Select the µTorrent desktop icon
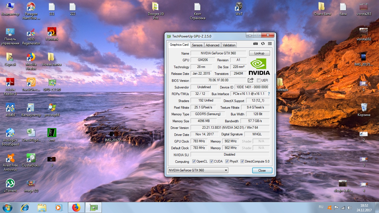Screen dimensions: 379x213 10,186
